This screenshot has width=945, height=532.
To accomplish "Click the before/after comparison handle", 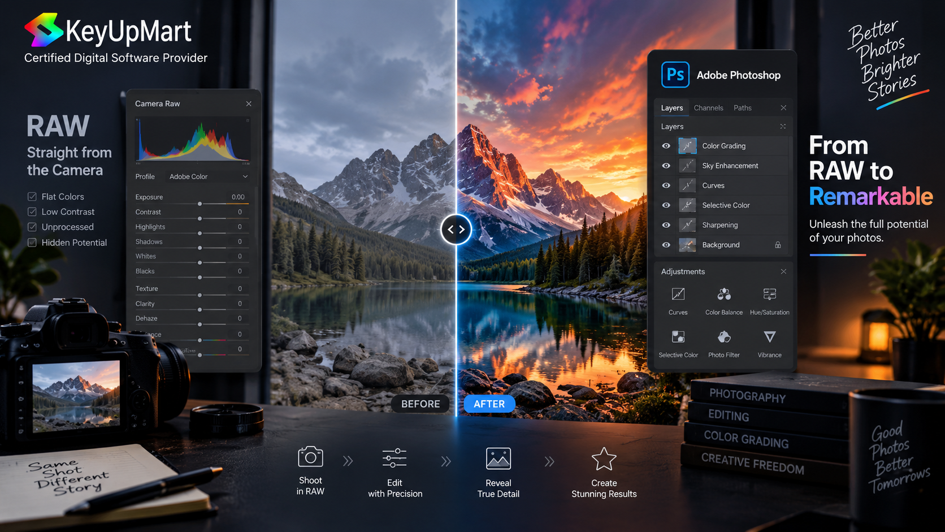I will coord(456,229).
